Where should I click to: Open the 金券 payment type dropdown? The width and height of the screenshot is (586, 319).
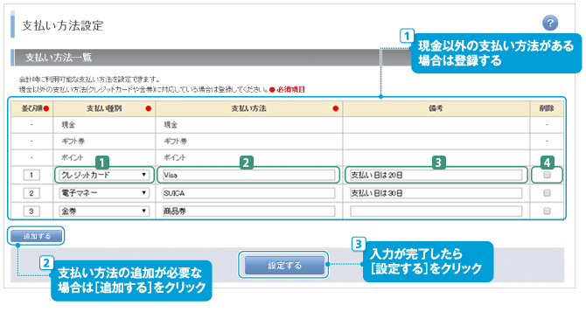pos(104,211)
